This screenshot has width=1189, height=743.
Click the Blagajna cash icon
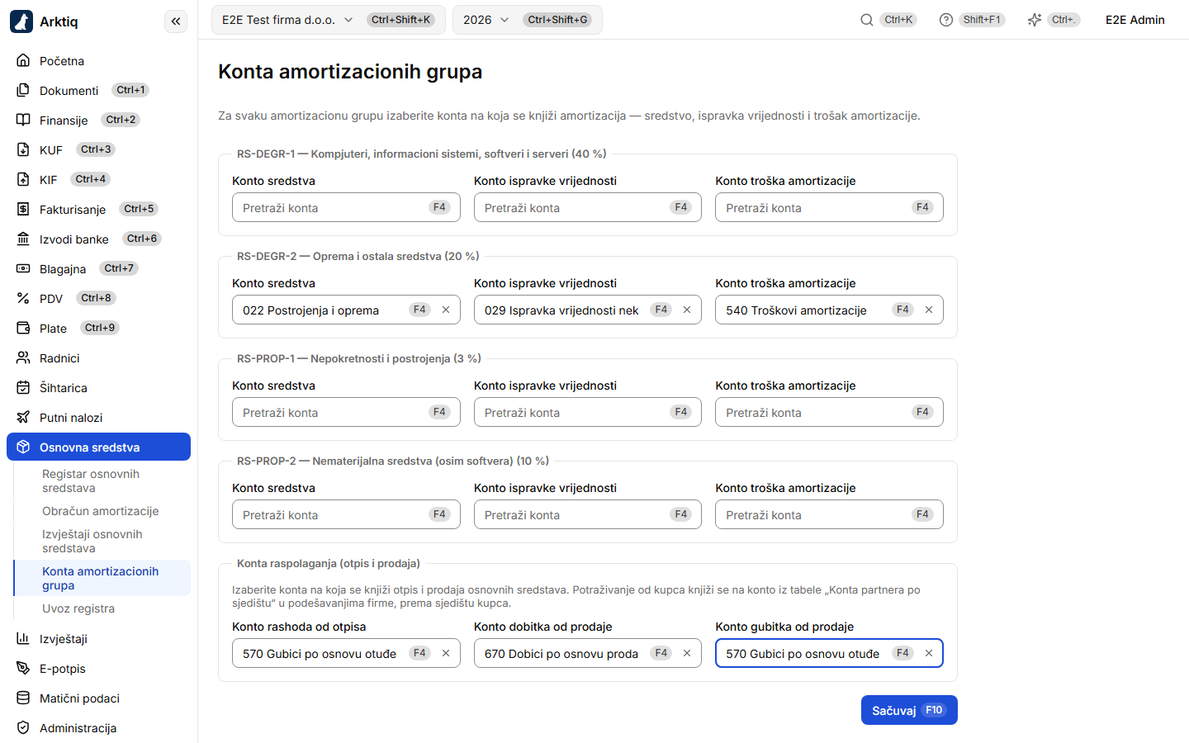click(23, 268)
